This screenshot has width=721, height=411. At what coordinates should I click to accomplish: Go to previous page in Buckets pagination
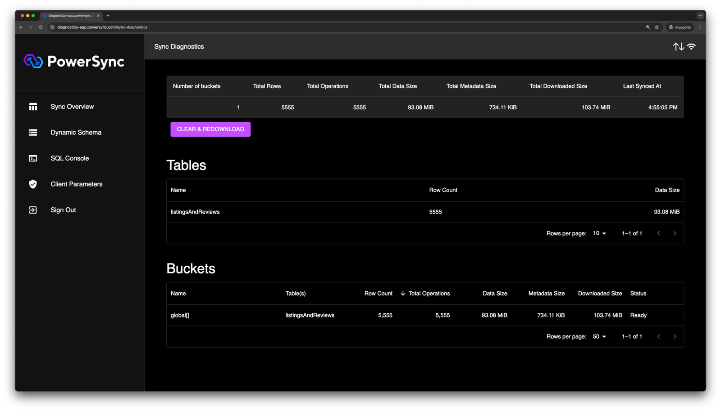[659, 336]
